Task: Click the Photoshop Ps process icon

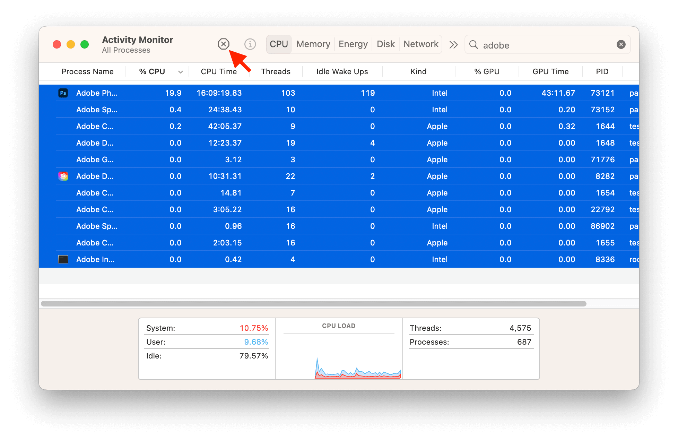Action: (x=63, y=93)
